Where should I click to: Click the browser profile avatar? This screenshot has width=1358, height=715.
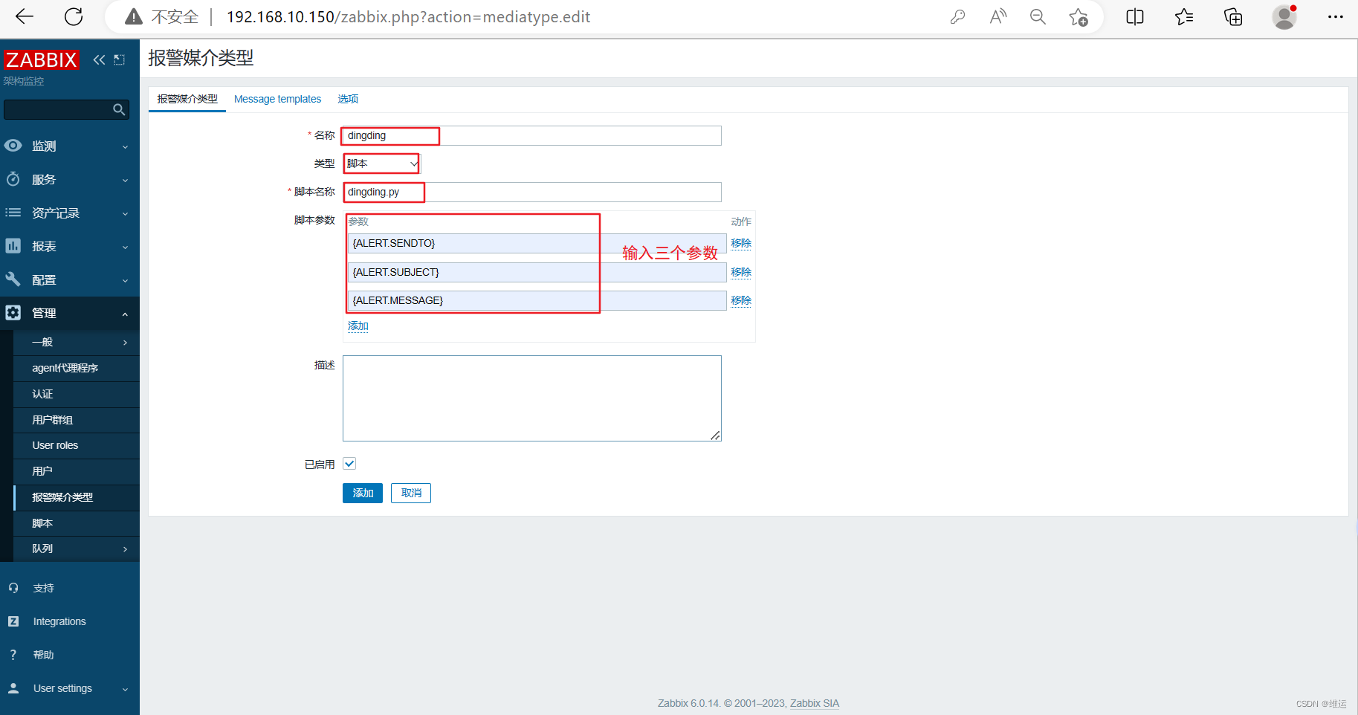(1284, 16)
